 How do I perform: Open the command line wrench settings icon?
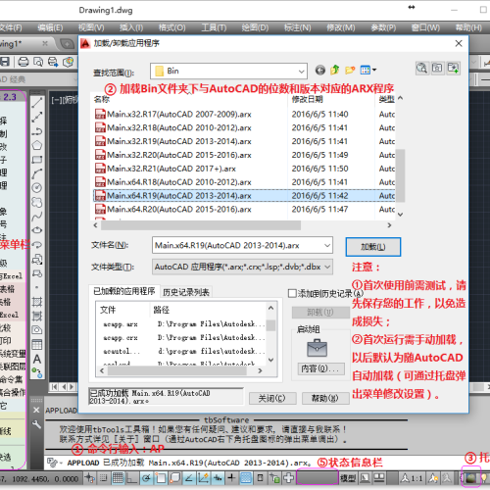click(x=36, y=424)
